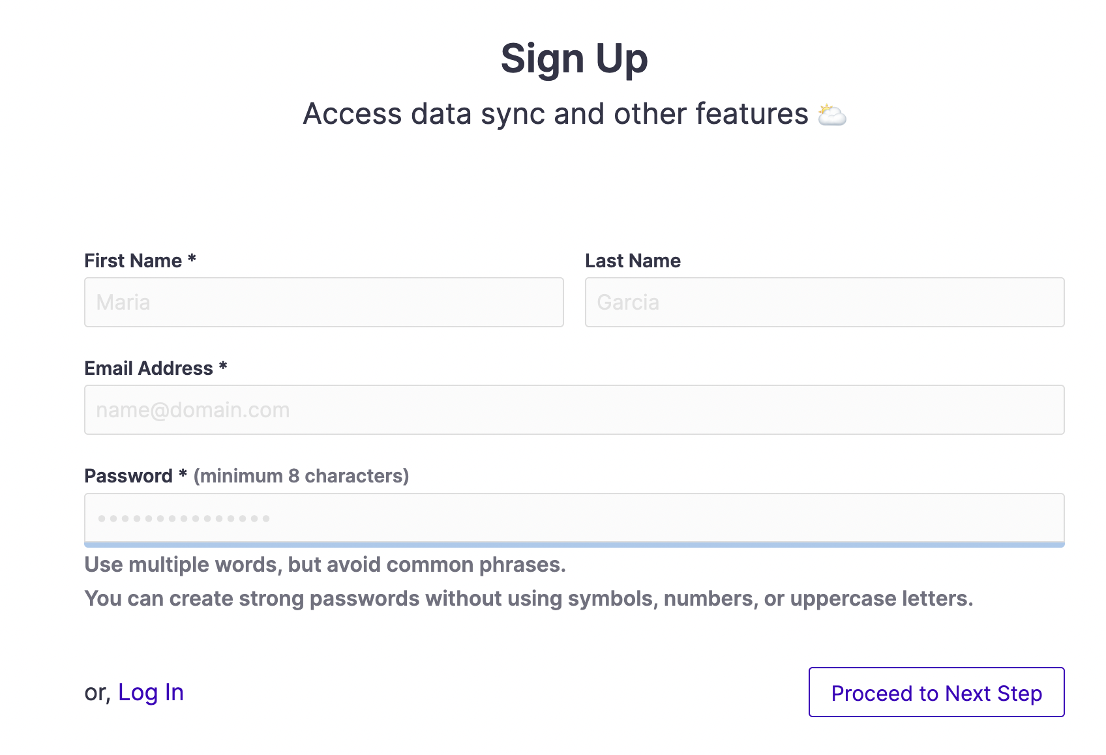Click the blue password strength bar

click(575, 544)
